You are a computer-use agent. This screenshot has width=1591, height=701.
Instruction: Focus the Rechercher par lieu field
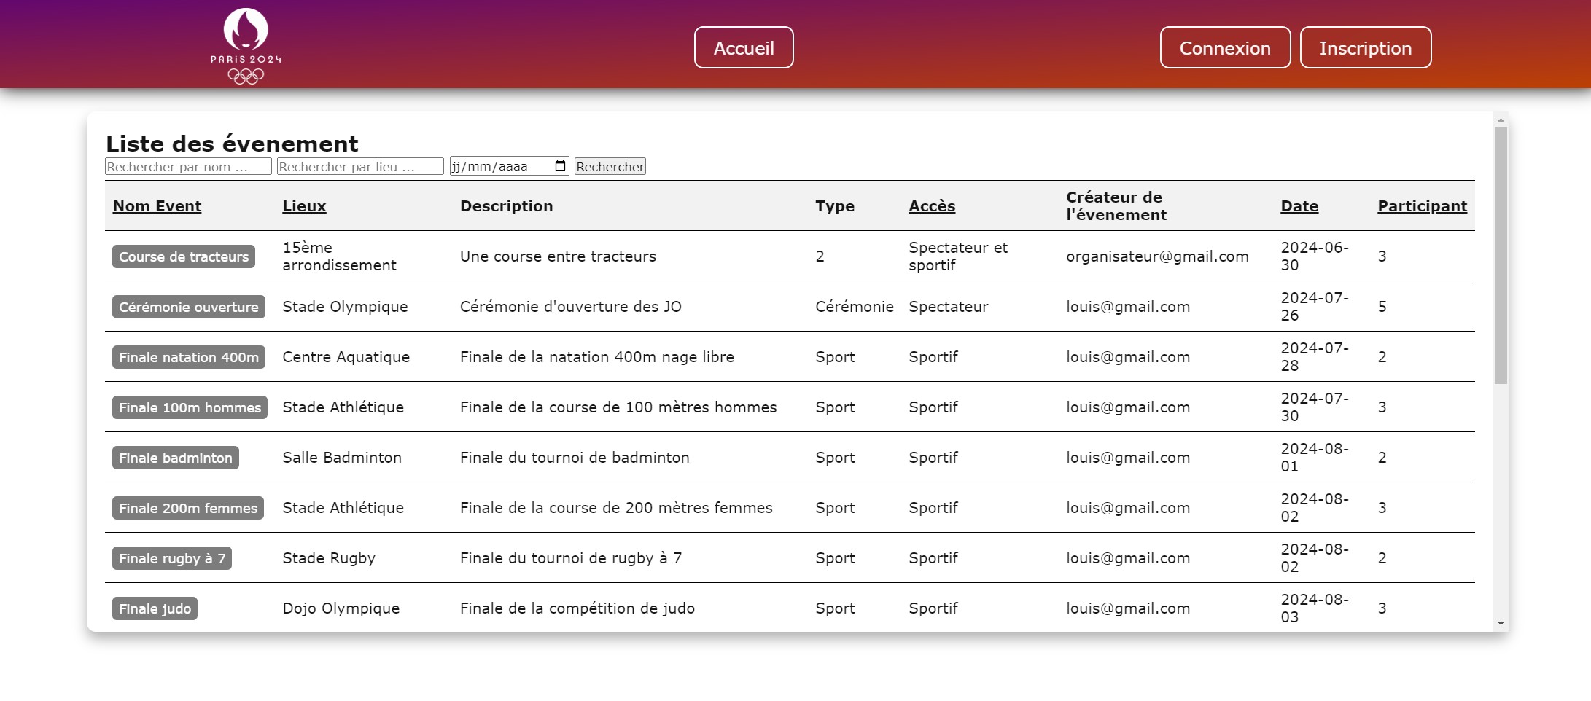(360, 167)
